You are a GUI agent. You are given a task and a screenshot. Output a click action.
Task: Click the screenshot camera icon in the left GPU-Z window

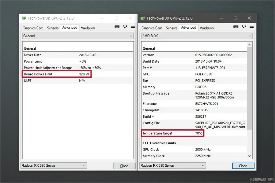click(x=117, y=26)
